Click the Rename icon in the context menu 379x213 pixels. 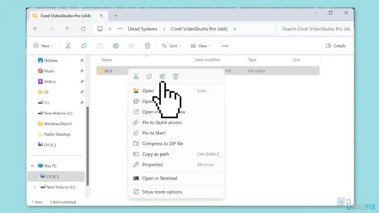[x=162, y=77]
